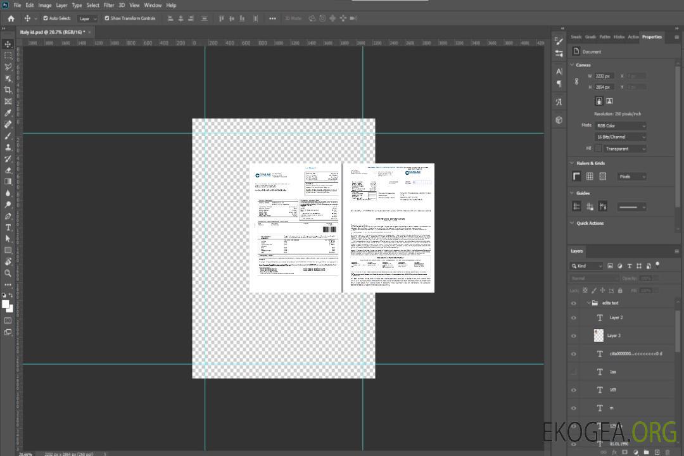Click the canvas width input field

click(604, 76)
